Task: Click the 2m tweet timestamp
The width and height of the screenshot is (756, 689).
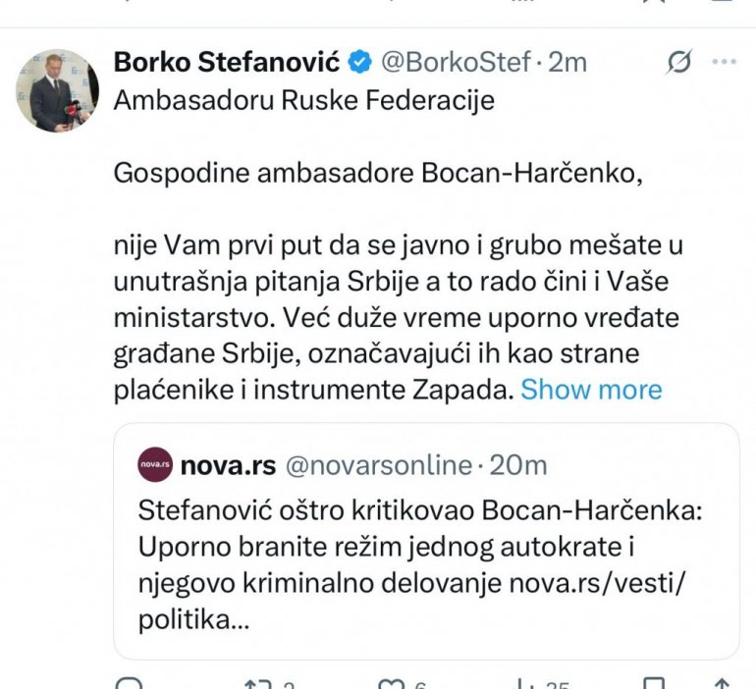Action: pyautogui.click(x=567, y=63)
